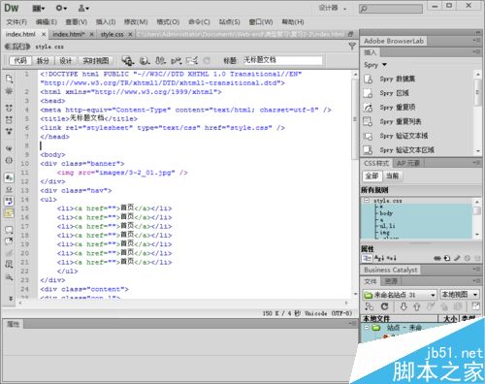Open the Extend Dreamweaver gear menu
Viewport: 485px width, 384px height.
pyautogui.click(x=61, y=9)
